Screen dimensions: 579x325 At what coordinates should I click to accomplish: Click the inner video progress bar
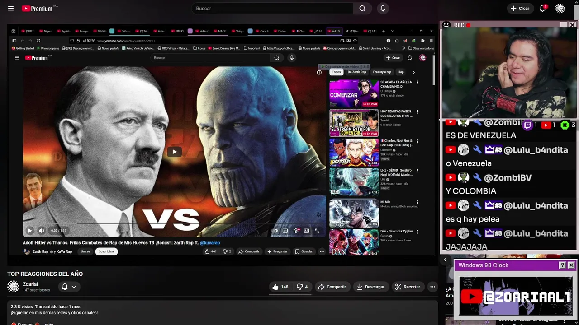tap(174, 224)
